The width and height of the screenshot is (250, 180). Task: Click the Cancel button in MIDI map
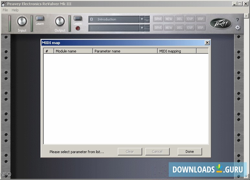point(157,152)
